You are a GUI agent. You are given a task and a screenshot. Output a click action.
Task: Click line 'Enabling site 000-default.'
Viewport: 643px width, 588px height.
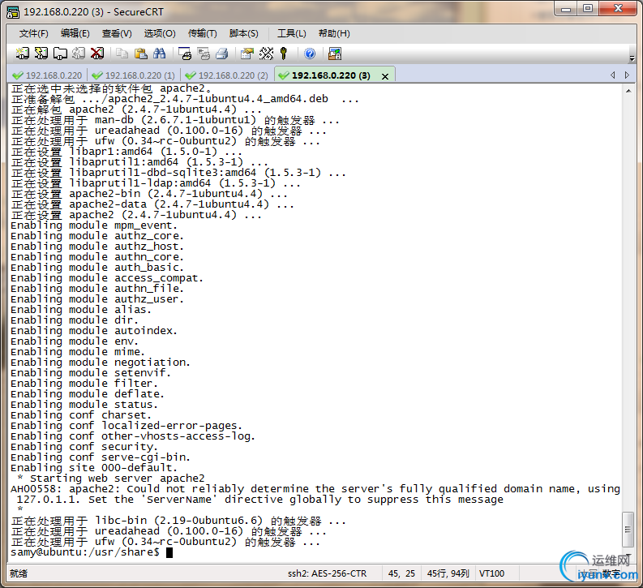click(x=94, y=468)
